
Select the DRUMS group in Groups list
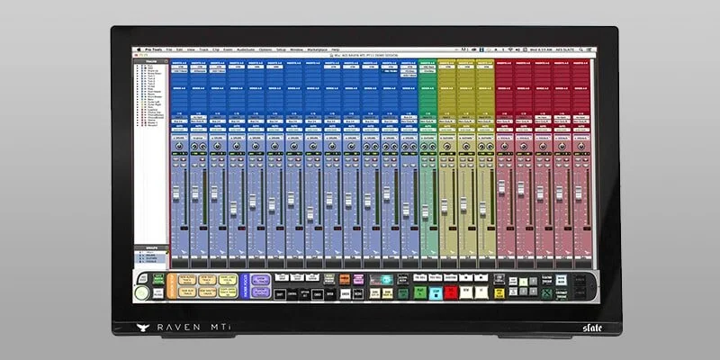[x=149, y=256]
